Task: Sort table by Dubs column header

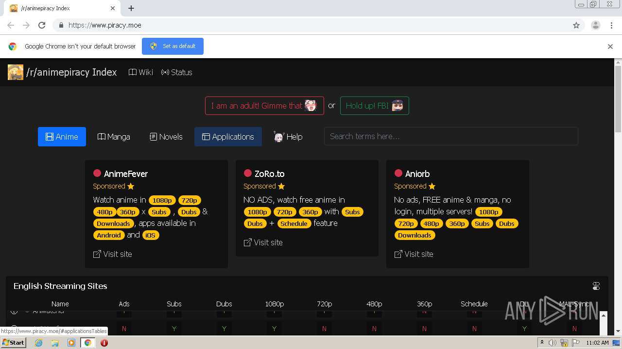Action: [224, 304]
